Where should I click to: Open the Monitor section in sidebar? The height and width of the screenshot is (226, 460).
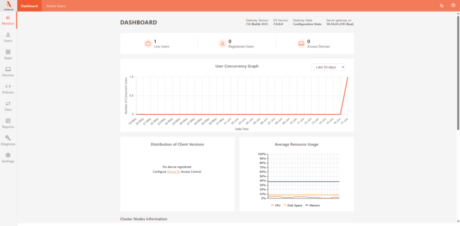8,20
